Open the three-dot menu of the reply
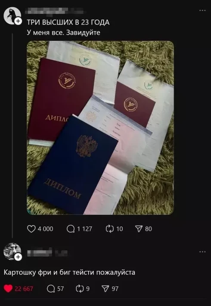211x306 pixels. click(202, 252)
